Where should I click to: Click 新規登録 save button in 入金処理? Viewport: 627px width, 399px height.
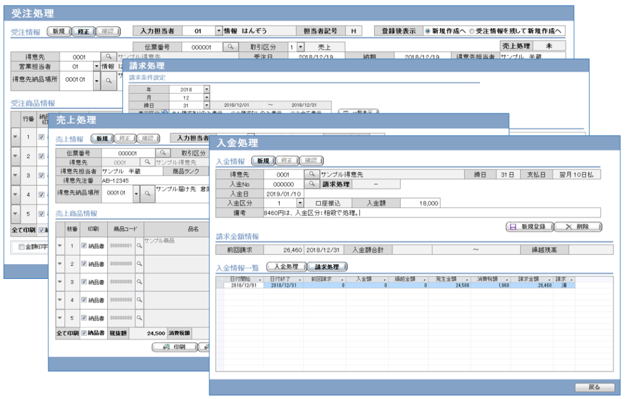pyautogui.click(x=530, y=227)
